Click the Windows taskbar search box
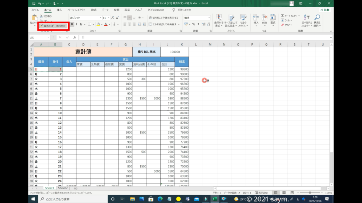 pos(67,199)
